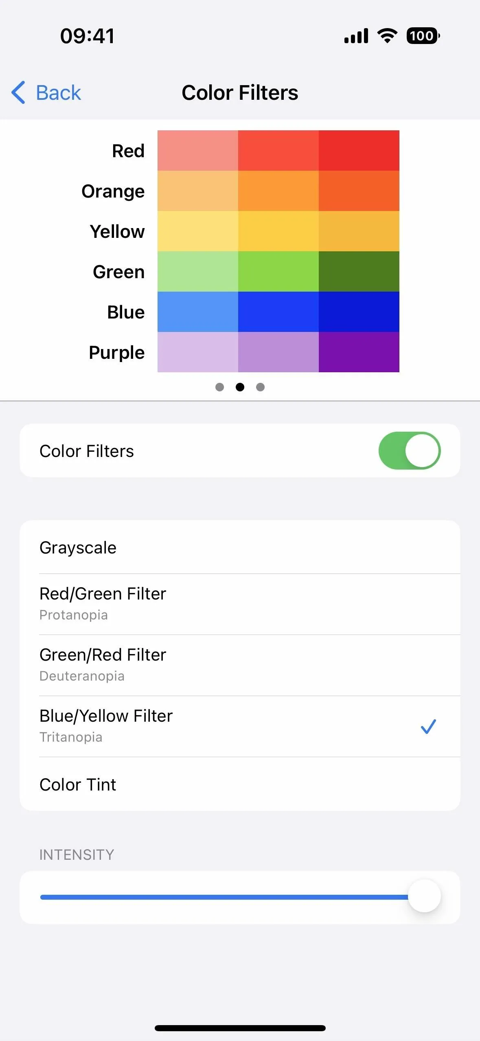Go Back to previous settings screen

tap(46, 92)
